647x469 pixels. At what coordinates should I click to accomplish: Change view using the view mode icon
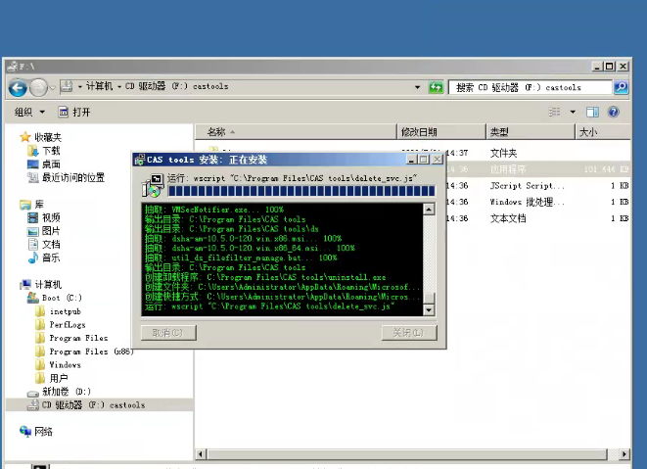(555, 112)
